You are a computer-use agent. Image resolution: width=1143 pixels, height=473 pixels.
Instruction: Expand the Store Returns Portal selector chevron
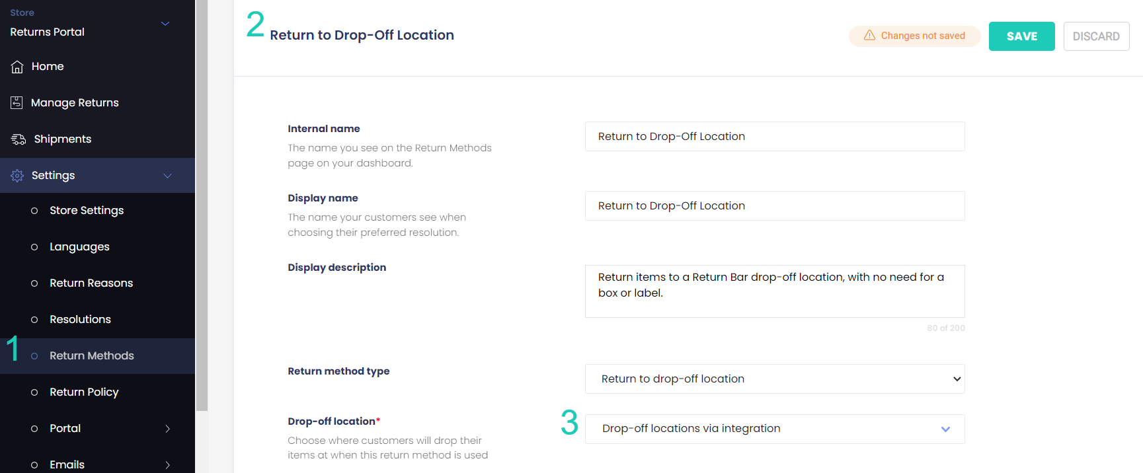[165, 24]
